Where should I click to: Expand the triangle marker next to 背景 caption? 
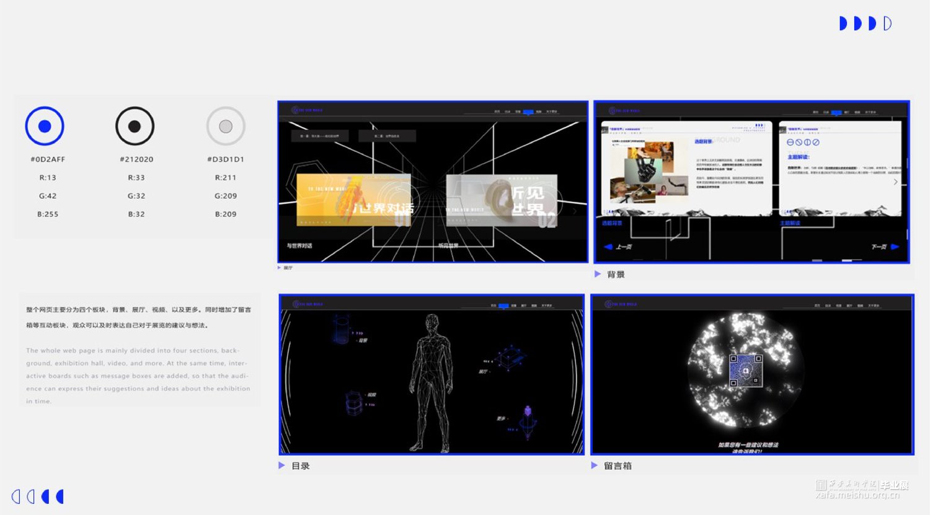pyautogui.click(x=598, y=274)
